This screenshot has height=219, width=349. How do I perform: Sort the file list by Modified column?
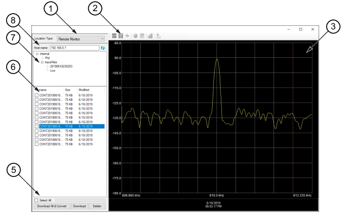84,89
